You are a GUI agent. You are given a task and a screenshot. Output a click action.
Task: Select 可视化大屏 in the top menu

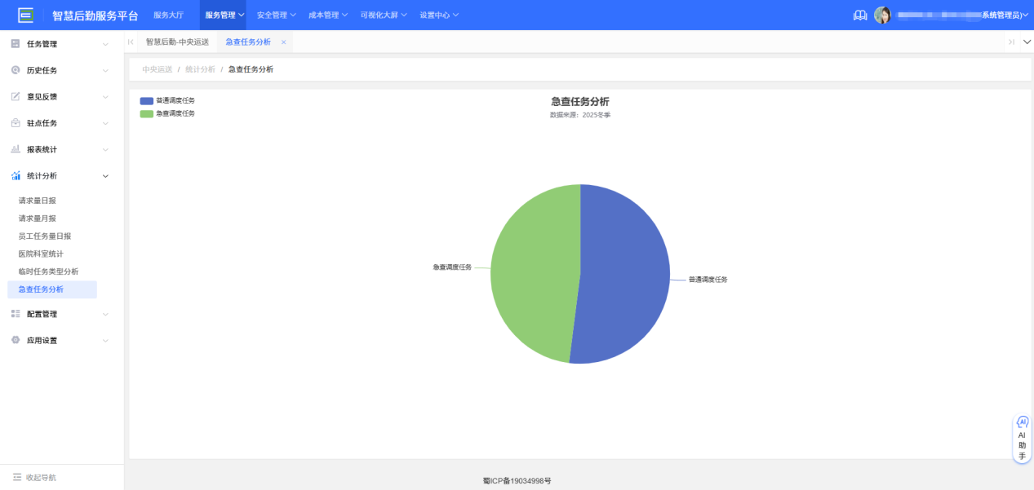click(x=382, y=14)
